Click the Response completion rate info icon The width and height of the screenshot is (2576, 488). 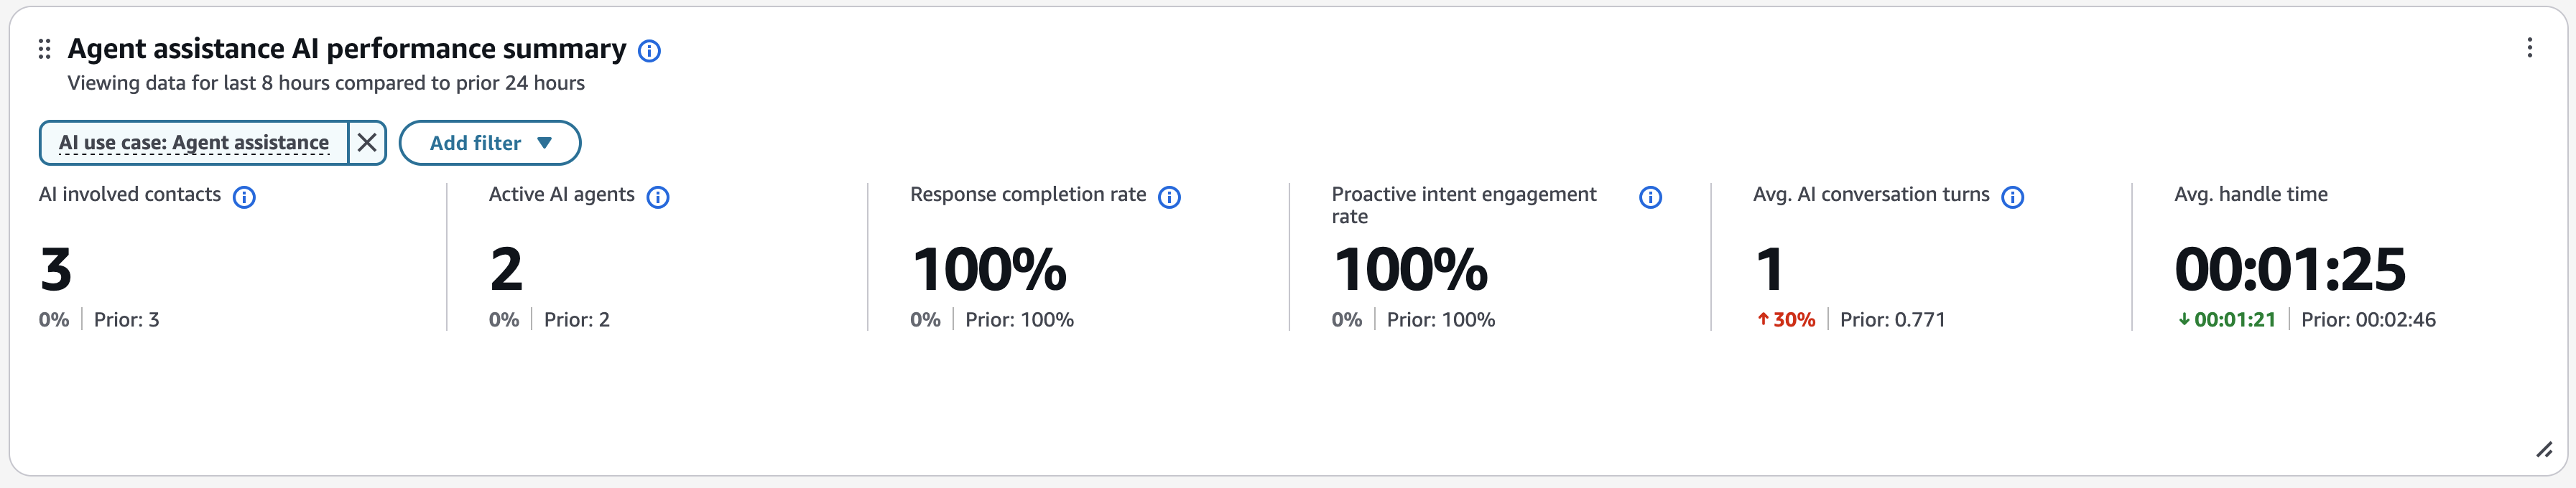(1170, 197)
